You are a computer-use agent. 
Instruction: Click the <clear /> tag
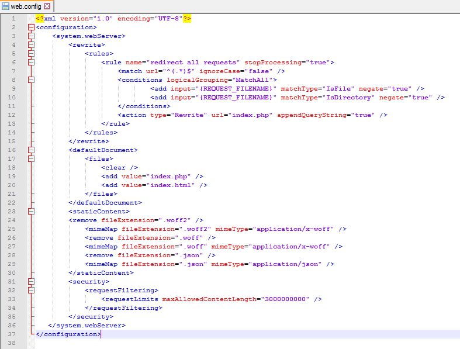(x=119, y=168)
